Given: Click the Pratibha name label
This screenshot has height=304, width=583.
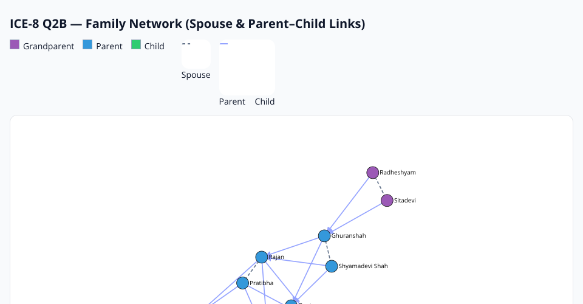Looking at the screenshot, I should click(x=262, y=283).
